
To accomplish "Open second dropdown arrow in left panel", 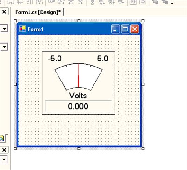I will (x=4, y=47).
